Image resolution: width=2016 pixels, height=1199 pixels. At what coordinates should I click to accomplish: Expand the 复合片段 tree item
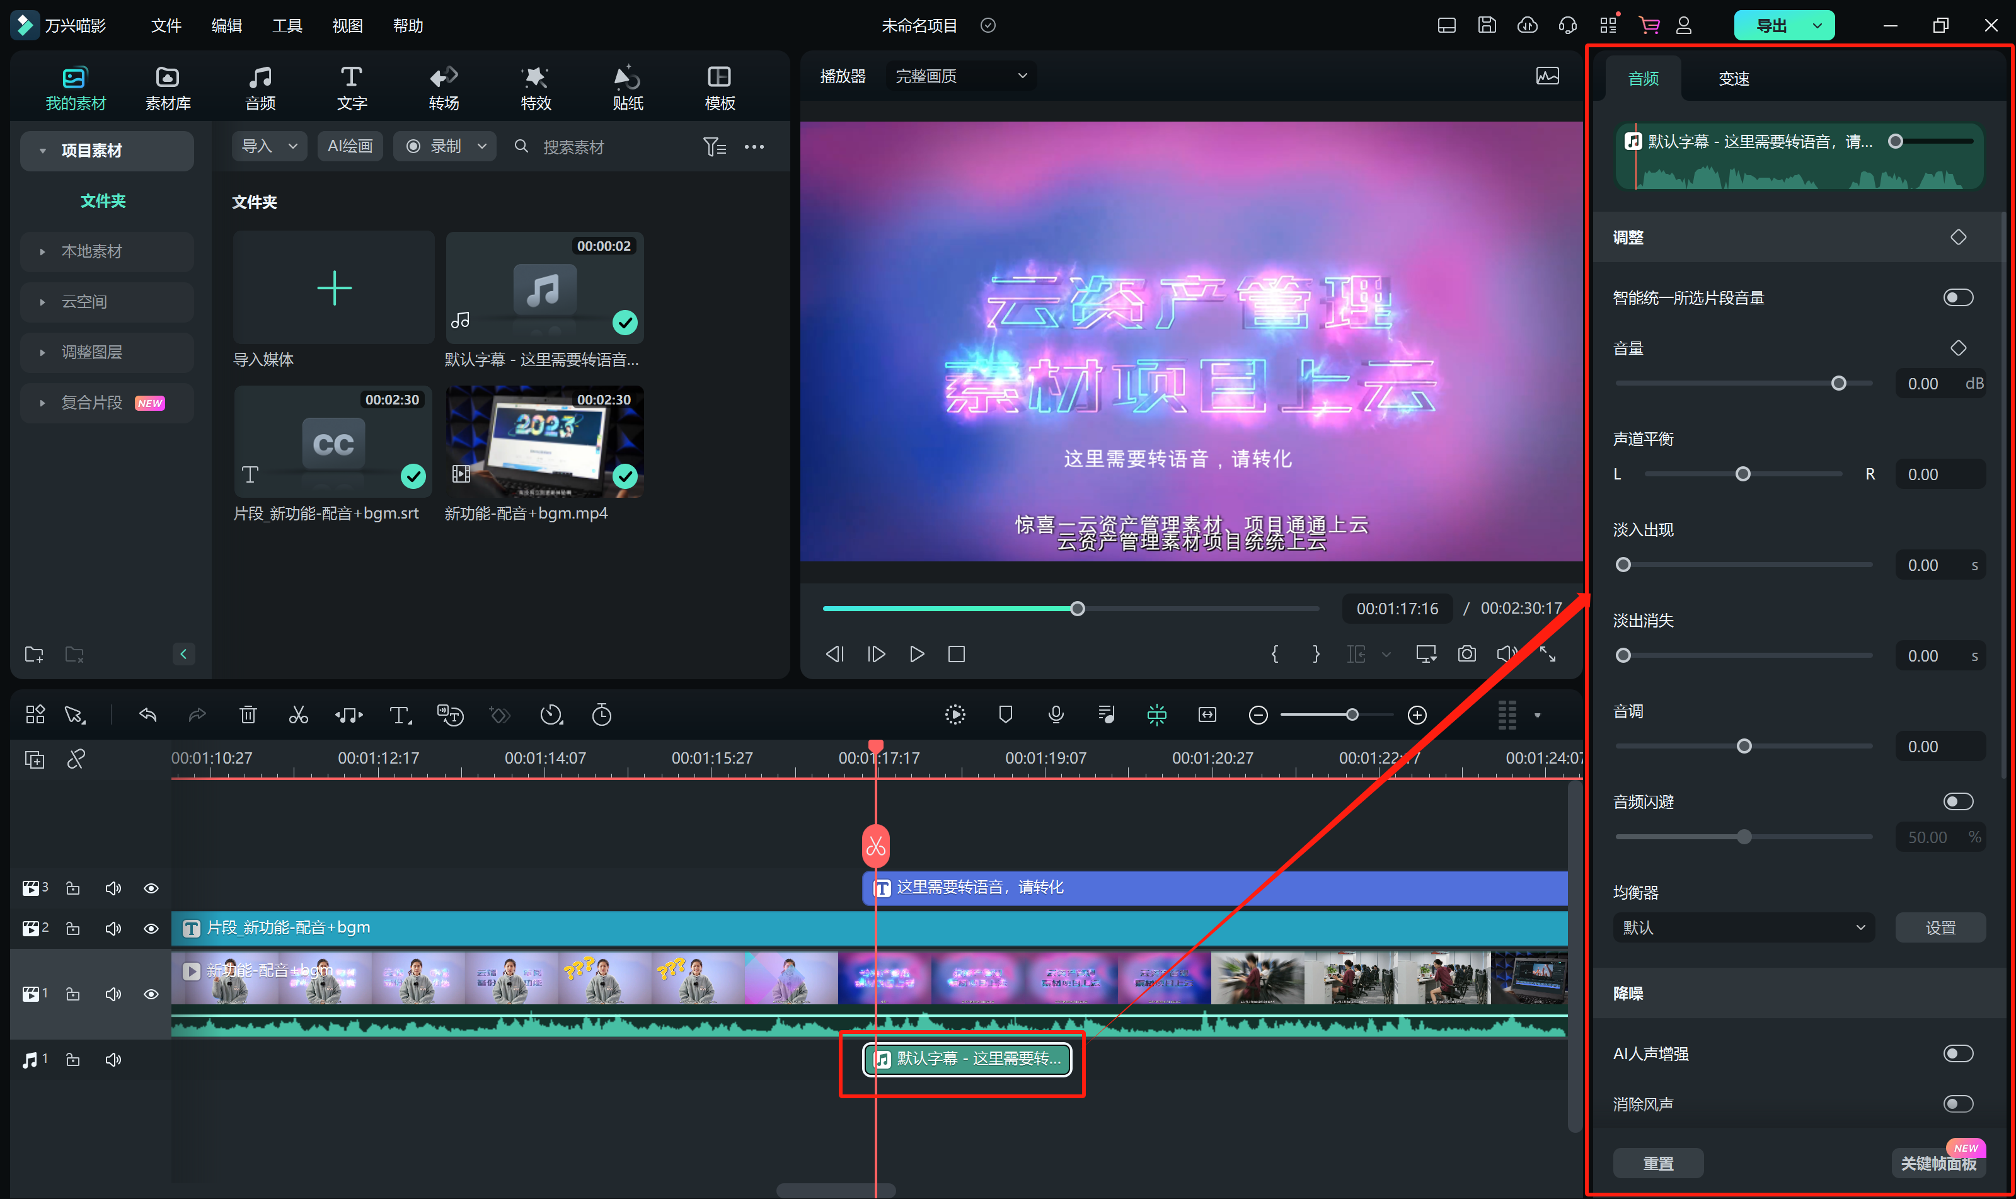click(x=107, y=403)
